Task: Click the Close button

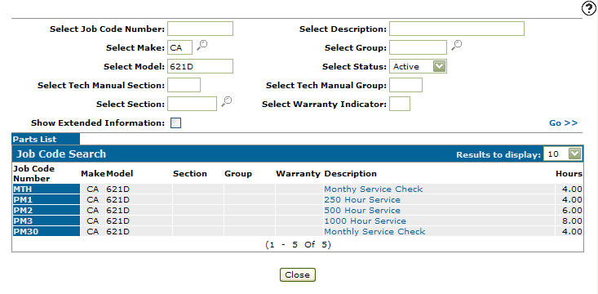Action: 298,275
